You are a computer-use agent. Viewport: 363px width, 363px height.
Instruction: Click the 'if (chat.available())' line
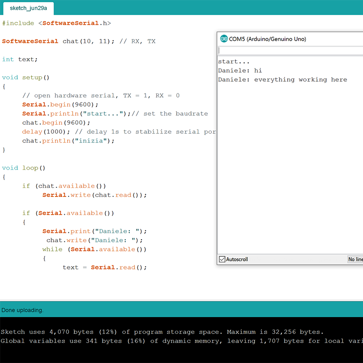point(64,186)
